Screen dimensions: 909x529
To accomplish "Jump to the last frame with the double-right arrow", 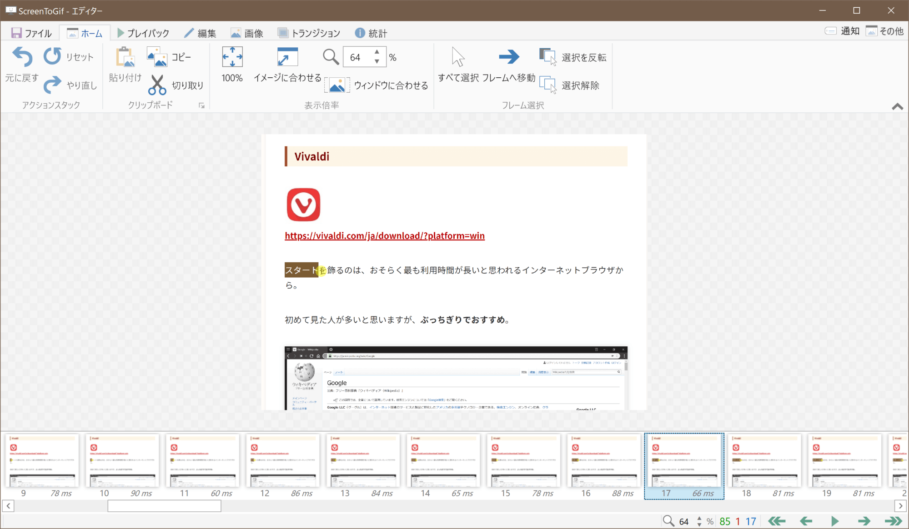I will click(x=893, y=521).
